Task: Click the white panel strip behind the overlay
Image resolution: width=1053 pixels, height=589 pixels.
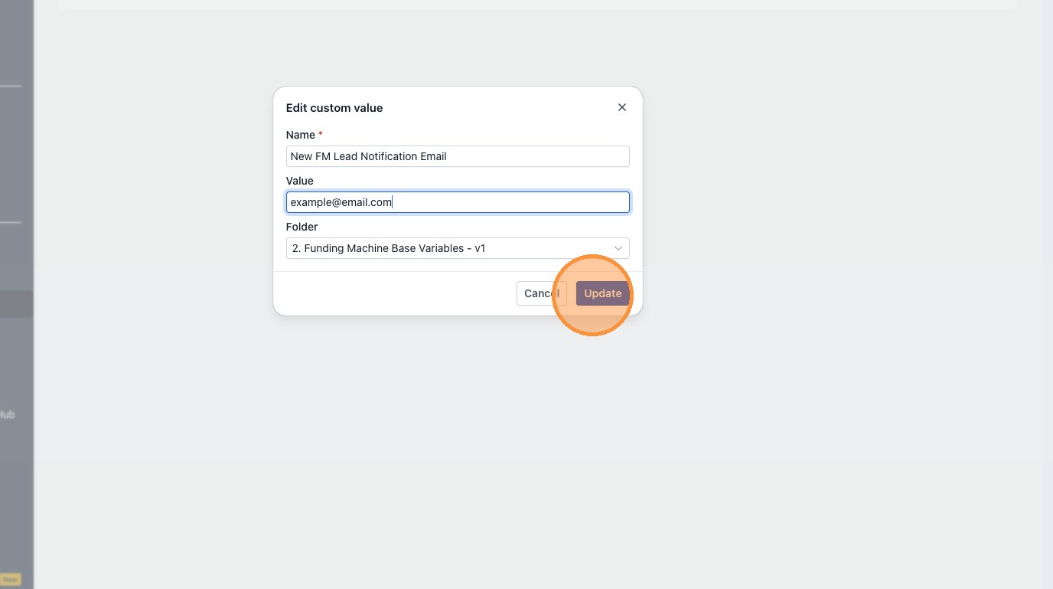Action: (537, 4)
